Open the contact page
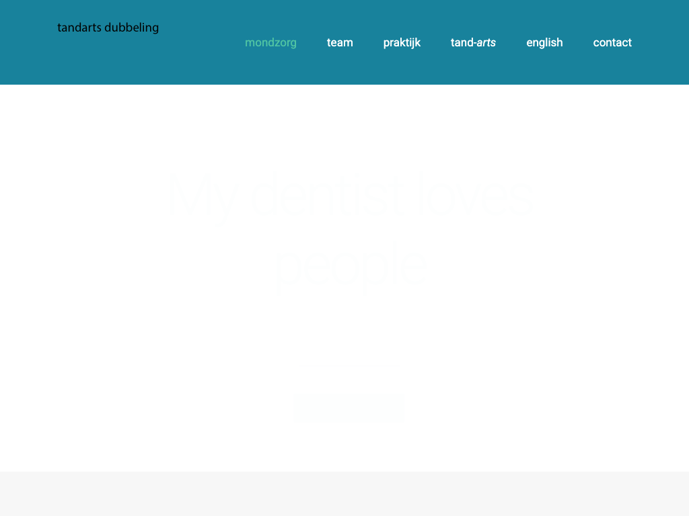 pyautogui.click(x=612, y=42)
